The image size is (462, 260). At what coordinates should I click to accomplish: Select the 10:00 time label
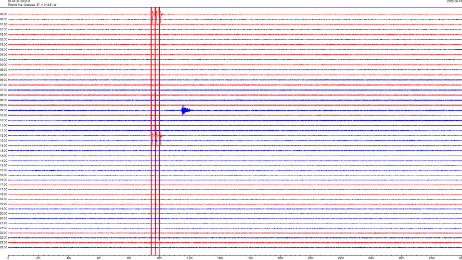coord(4,115)
